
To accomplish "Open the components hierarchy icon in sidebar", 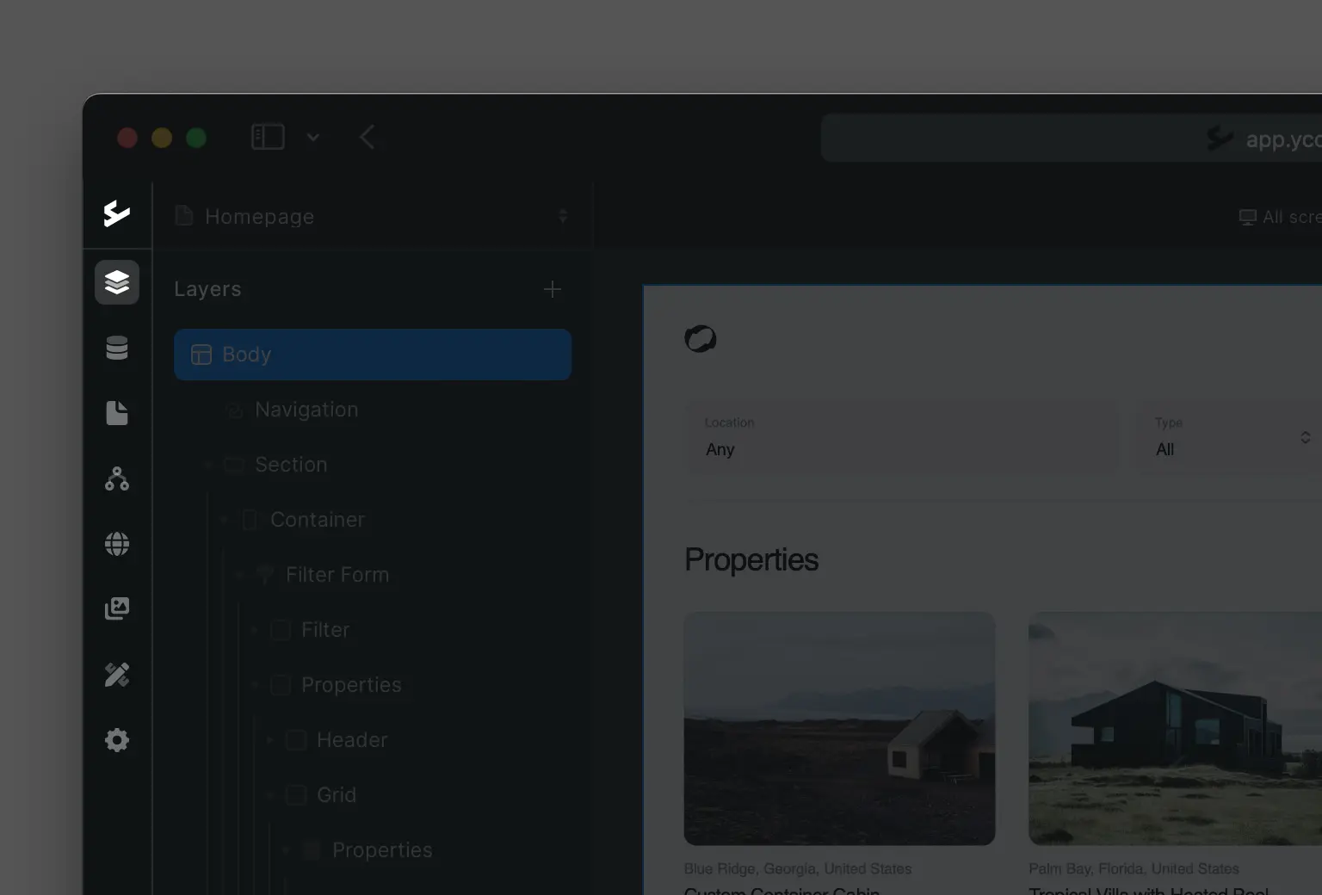I will click(x=117, y=478).
